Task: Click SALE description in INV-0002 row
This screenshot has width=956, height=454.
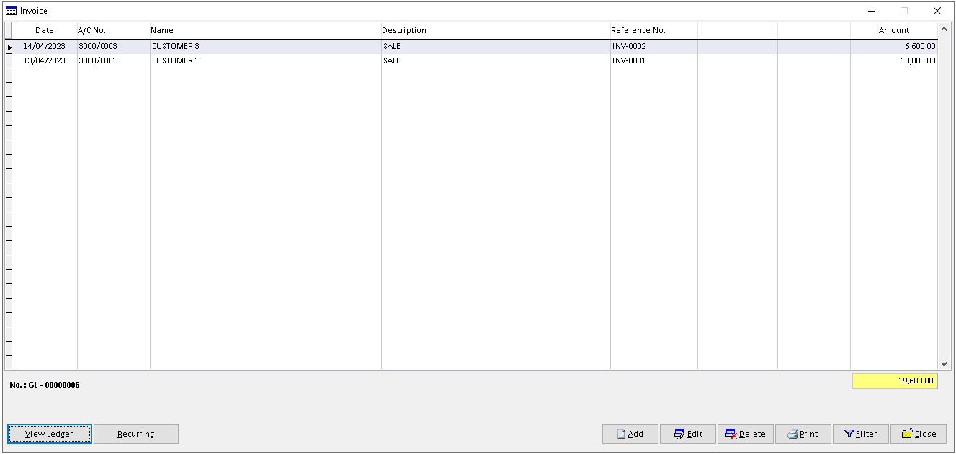Action: point(496,46)
